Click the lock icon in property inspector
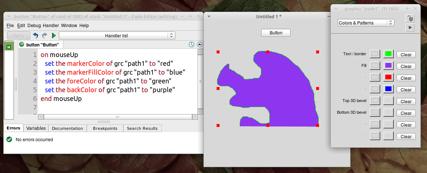 [410, 18]
